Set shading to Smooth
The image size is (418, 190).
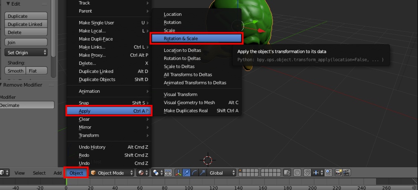pos(16,71)
